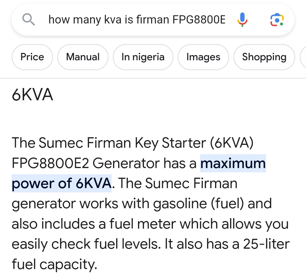This screenshot has width=306, height=277.
Task: Open Google Lens camera search
Action: tap(277, 20)
